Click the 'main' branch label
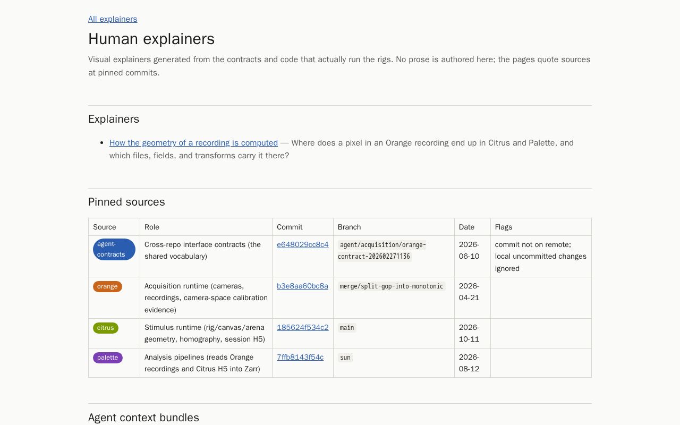 click(347, 328)
